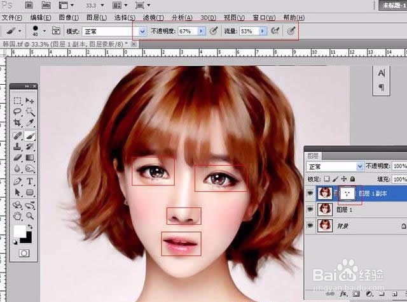
Task: Toggle Quick Mask mode
Action: 24,253
